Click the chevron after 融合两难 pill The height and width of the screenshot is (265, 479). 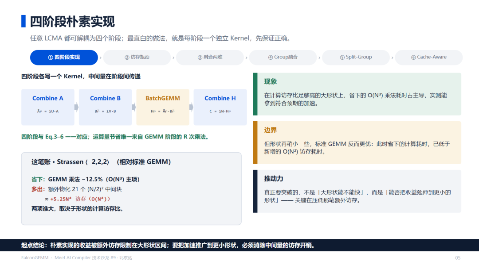click(x=247, y=58)
